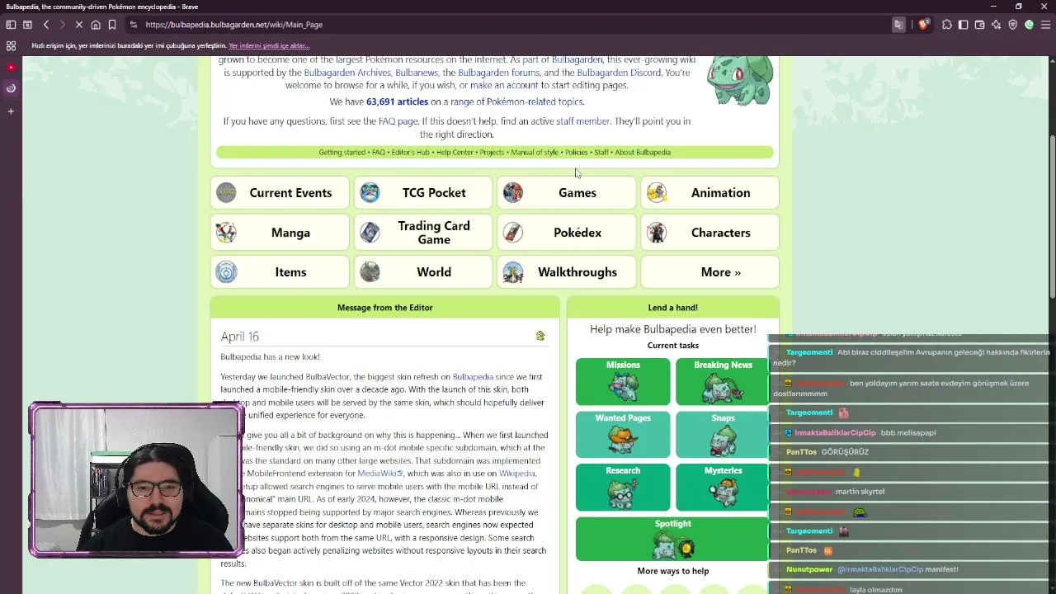Select Help Center in the green bar
Image resolution: width=1056 pixels, height=594 pixels.
[455, 153]
